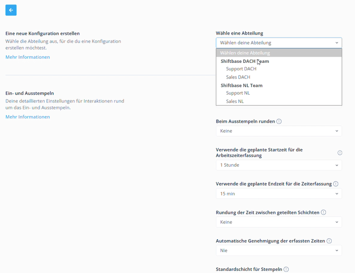Viewport: 355px width, 273px height.
Task: Open the 15 min dropdown
Action: pos(279,194)
